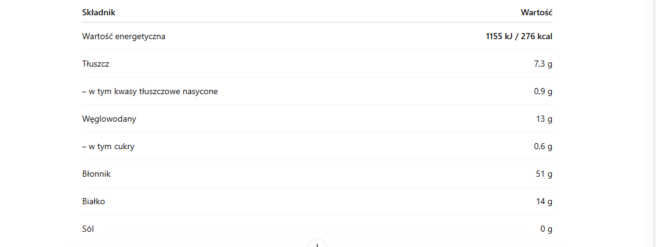This screenshot has width=656, height=247.
Task: Click the right-edge vertical scrollbar track
Action: pyautogui.click(x=652, y=122)
